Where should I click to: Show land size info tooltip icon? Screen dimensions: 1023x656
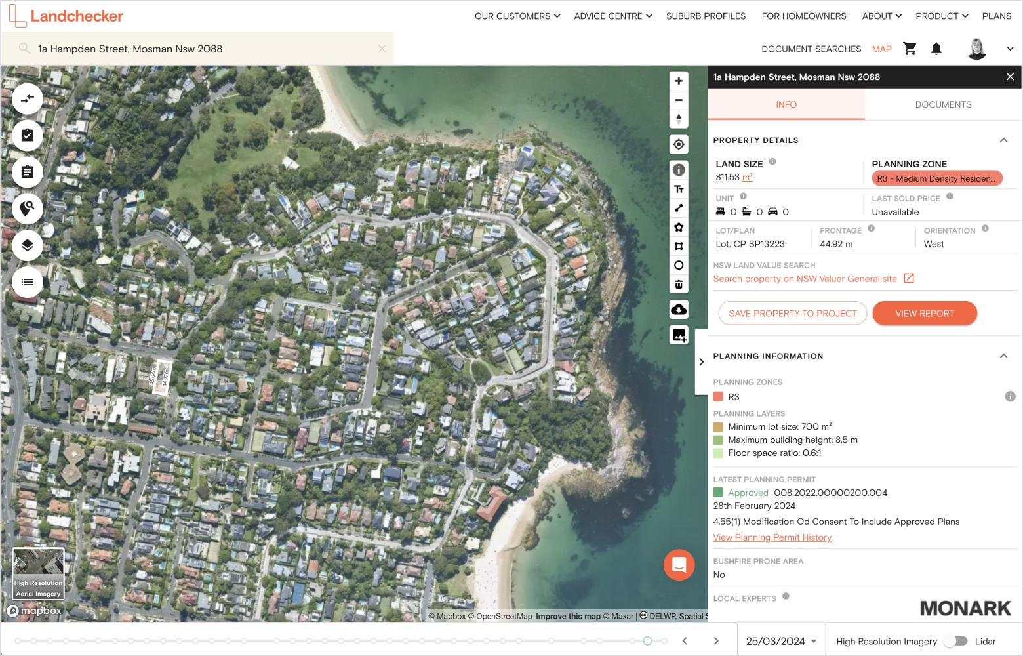772,161
